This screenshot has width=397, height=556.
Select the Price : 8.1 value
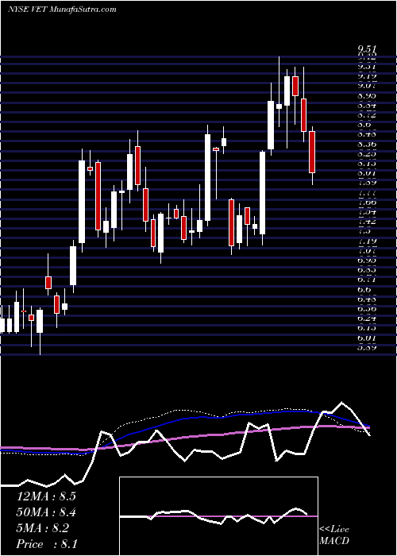tap(46, 544)
